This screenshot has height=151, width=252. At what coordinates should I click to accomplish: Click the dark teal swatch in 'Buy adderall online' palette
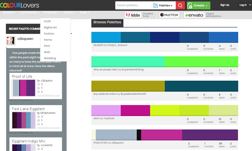click(202, 86)
